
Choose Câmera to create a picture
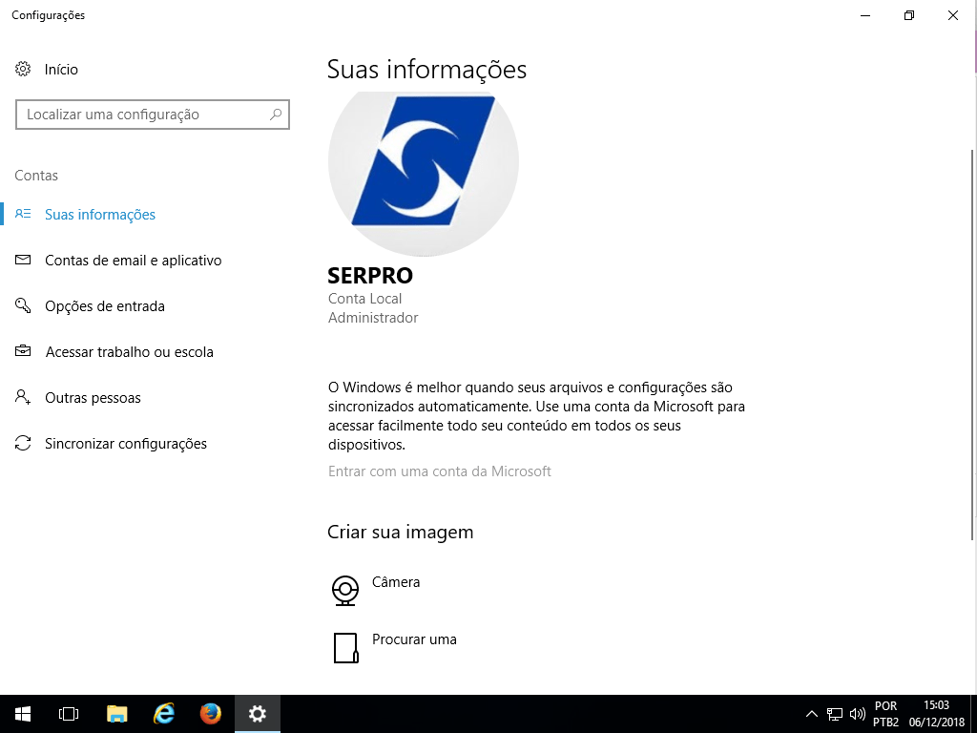click(x=396, y=582)
